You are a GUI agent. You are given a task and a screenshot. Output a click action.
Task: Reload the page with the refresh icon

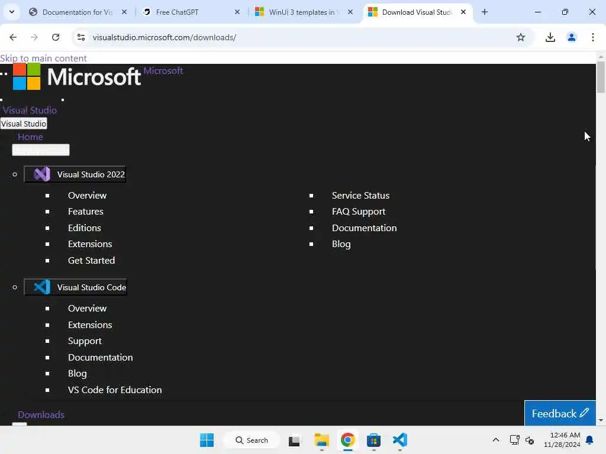(x=56, y=37)
